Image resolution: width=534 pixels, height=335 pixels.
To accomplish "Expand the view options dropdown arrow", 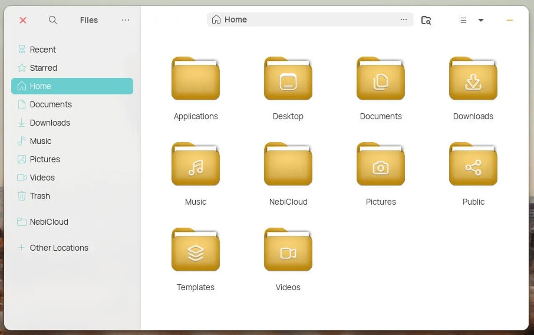I will click(481, 20).
